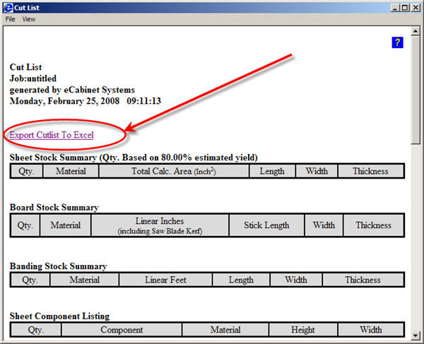Click Material header in Sheet Stock Summary
424x344 pixels.
(71, 171)
